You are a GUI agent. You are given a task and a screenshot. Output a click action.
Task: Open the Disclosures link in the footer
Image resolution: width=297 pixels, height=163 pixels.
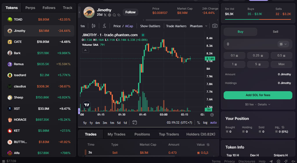click(x=247, y=161)
